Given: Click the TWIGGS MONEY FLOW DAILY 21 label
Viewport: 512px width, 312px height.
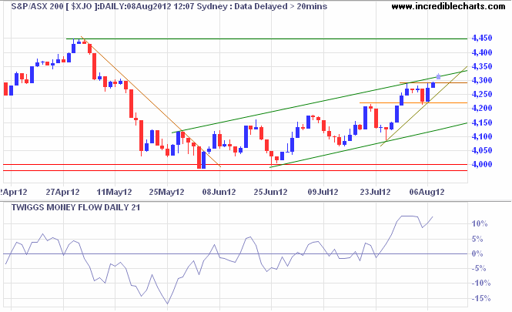Looking at the screenshot, I should [75, 207].
